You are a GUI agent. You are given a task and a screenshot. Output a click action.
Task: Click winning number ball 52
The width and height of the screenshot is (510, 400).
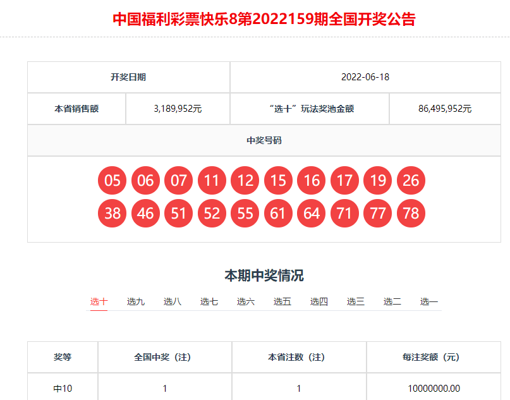coord(212,213)
